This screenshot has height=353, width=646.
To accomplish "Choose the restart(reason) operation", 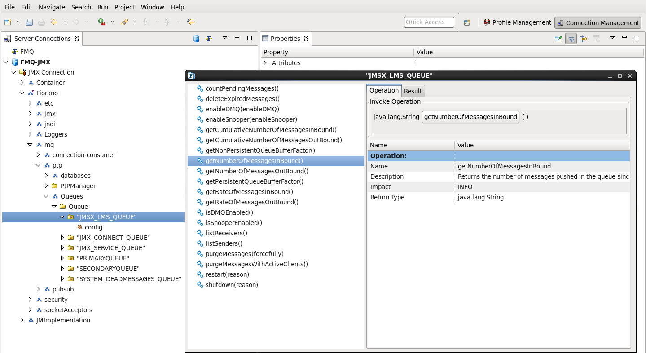I will [227, 274].
